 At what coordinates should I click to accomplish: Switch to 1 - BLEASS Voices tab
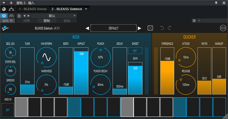[33, 9]
